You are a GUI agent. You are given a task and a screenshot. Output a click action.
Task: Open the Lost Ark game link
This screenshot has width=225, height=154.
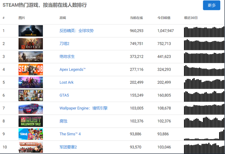(66, 82)
